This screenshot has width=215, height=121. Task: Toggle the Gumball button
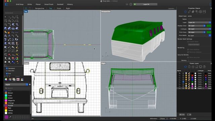pos(60,4)
